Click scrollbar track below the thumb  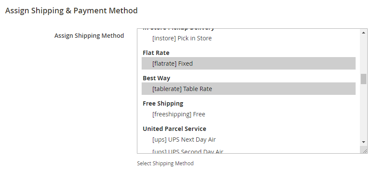click(364, 112)
